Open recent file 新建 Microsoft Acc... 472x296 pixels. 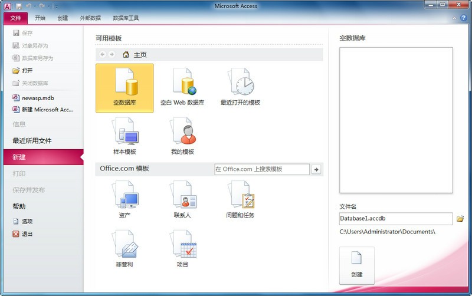click(42, 110)
